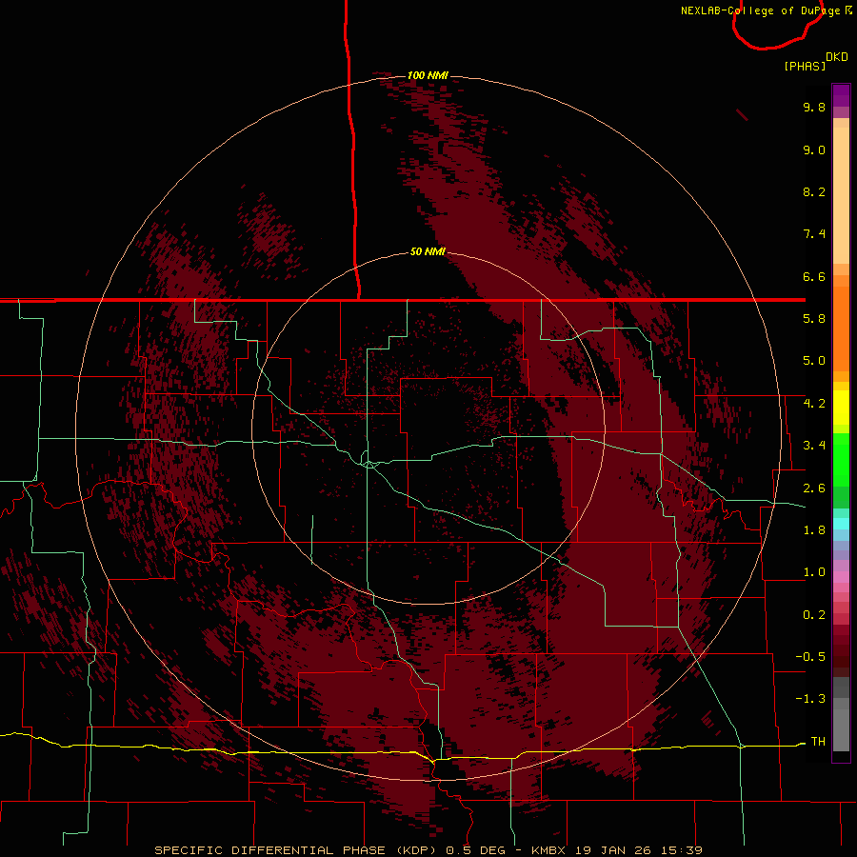Click the 1.0 color scale value
Viewport: 857px width, 857px height.
(814, 572)
